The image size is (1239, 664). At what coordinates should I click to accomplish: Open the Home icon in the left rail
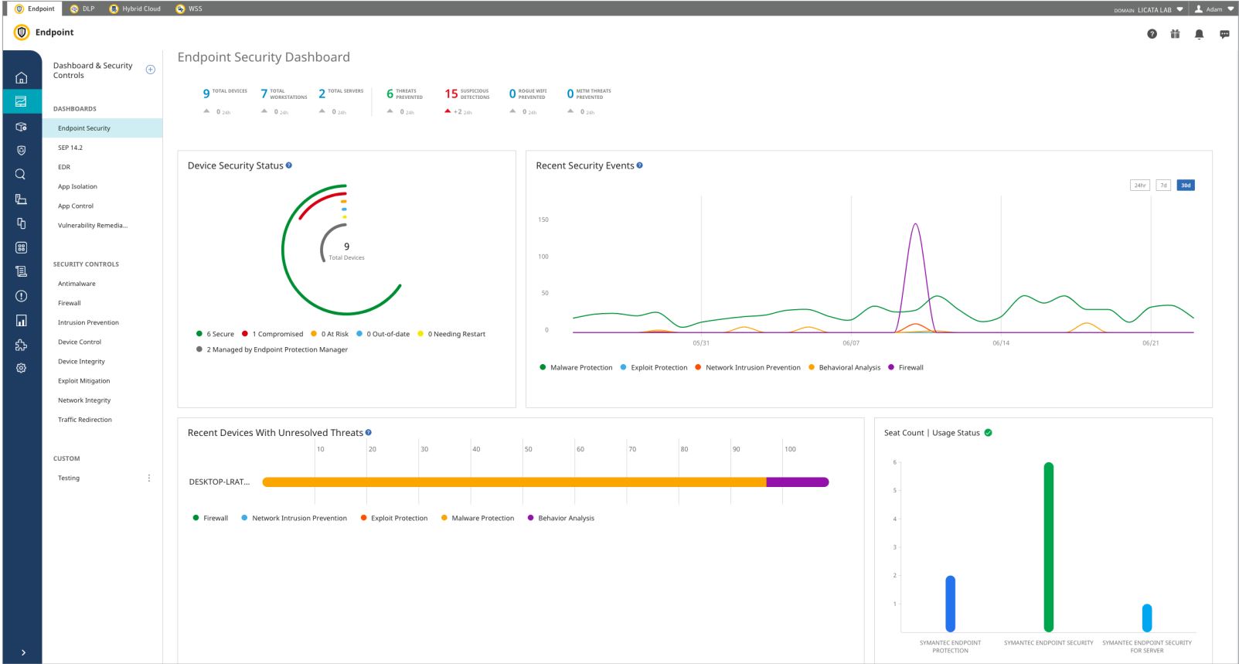click(21, 77)
